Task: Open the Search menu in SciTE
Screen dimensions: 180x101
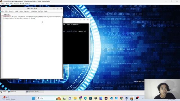Action: pyautogui.click(x=11, y=11)
